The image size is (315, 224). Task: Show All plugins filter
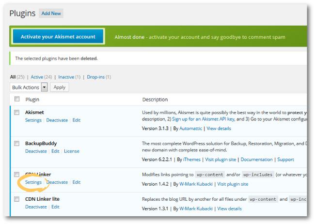pyautogui.click(x=13, y=77)
